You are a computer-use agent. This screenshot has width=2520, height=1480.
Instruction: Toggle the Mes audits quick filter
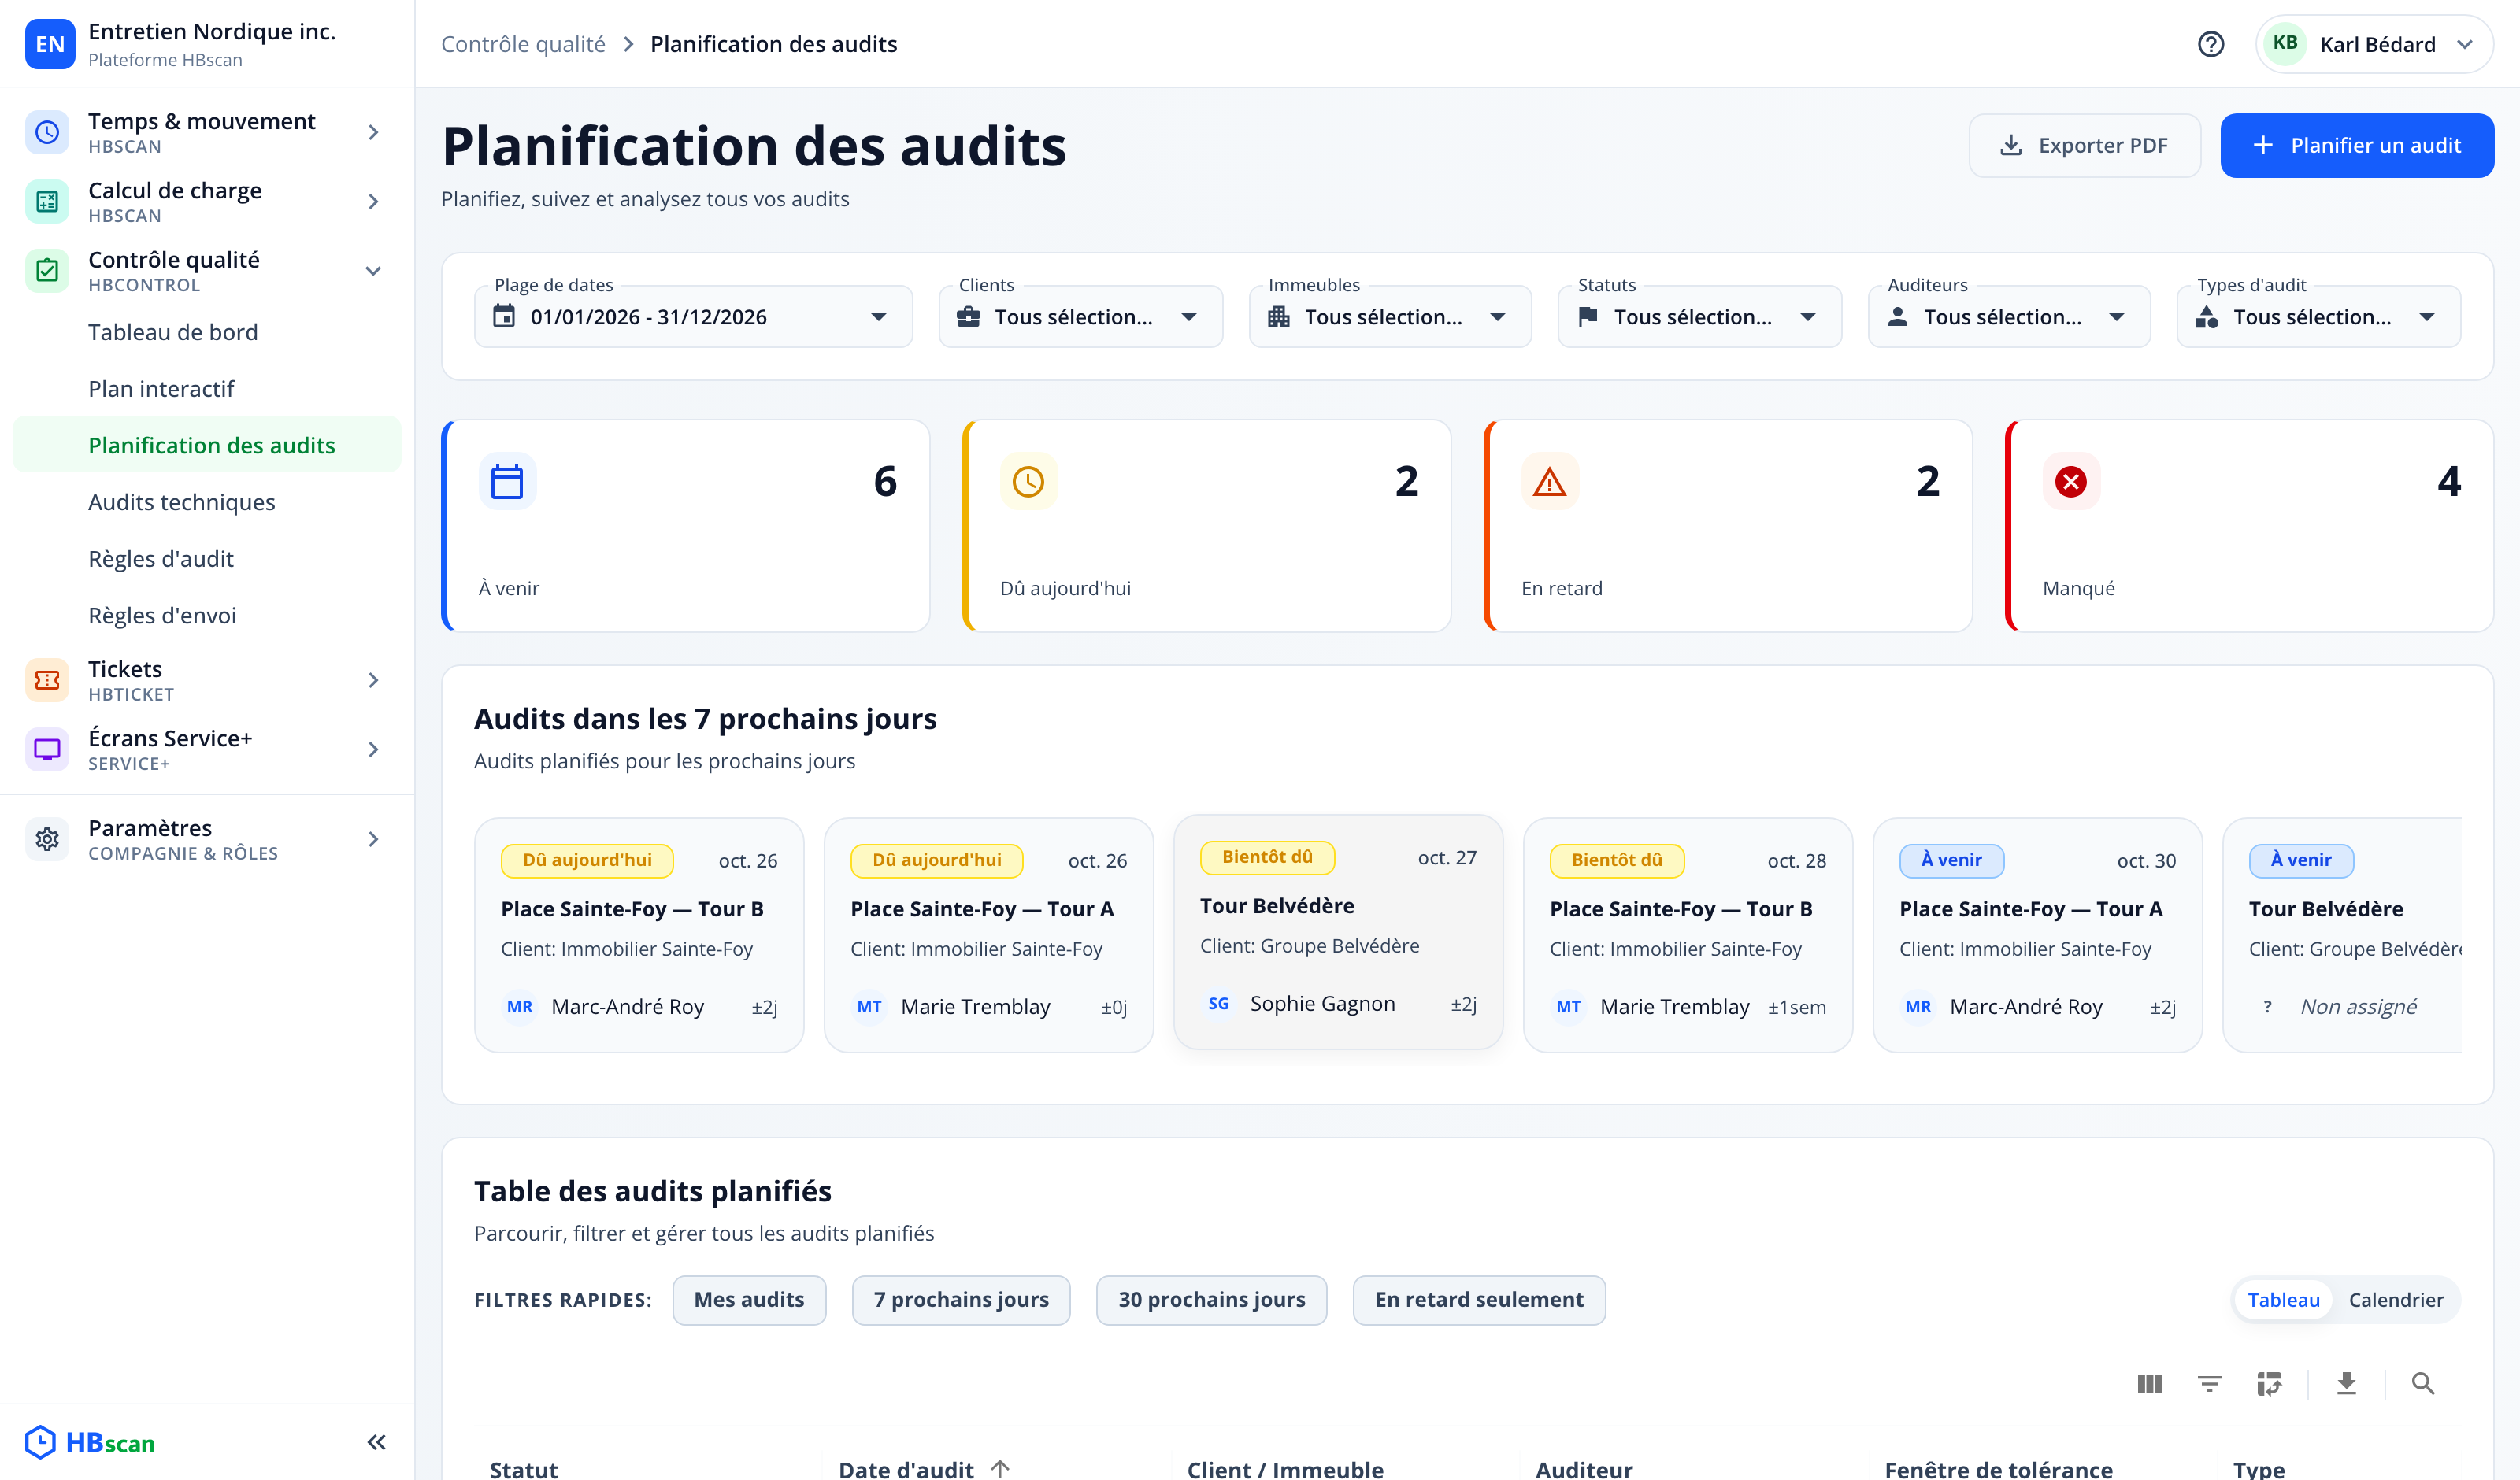click(749, 1299)
